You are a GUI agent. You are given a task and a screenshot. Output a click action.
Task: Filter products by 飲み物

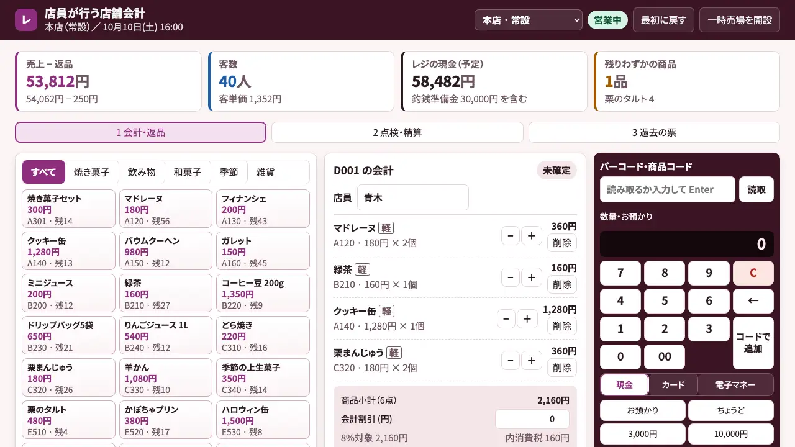[x=142, y=172]
